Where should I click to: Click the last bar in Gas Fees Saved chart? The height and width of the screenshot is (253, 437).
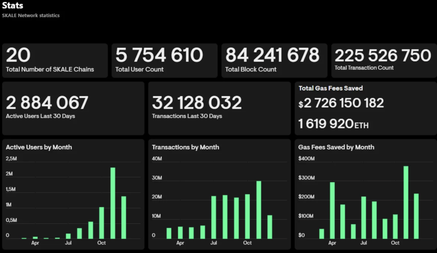coord(417,216)
